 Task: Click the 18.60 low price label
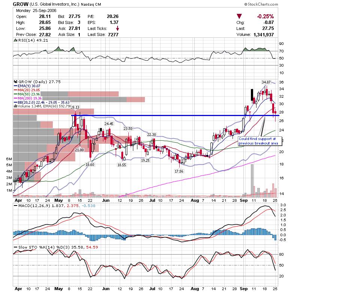point(90,164)
